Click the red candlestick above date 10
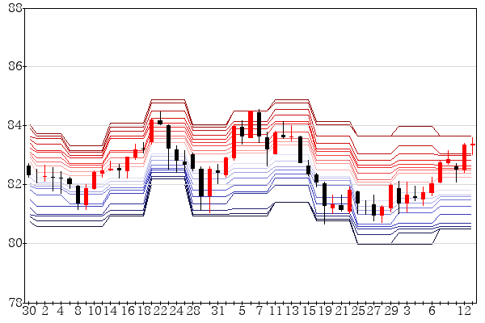This screenshot has width=485, height=323. 94,180
